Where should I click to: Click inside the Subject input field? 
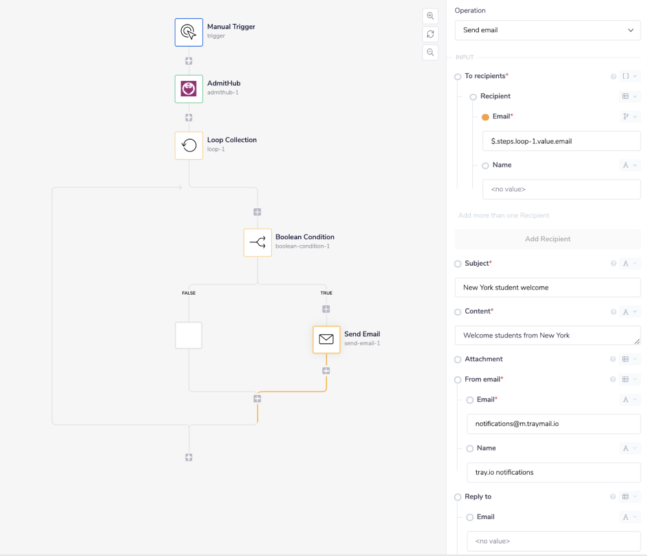(x=547, y=287)
